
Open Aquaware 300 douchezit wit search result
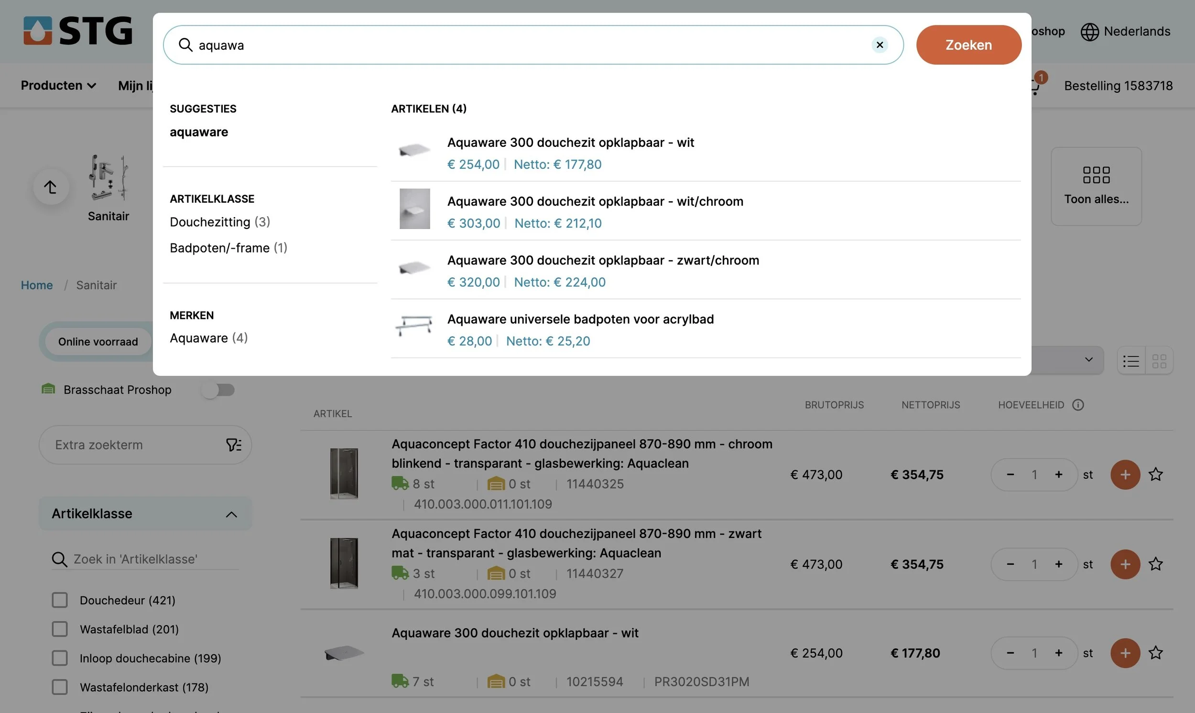(x=706, y=153)
